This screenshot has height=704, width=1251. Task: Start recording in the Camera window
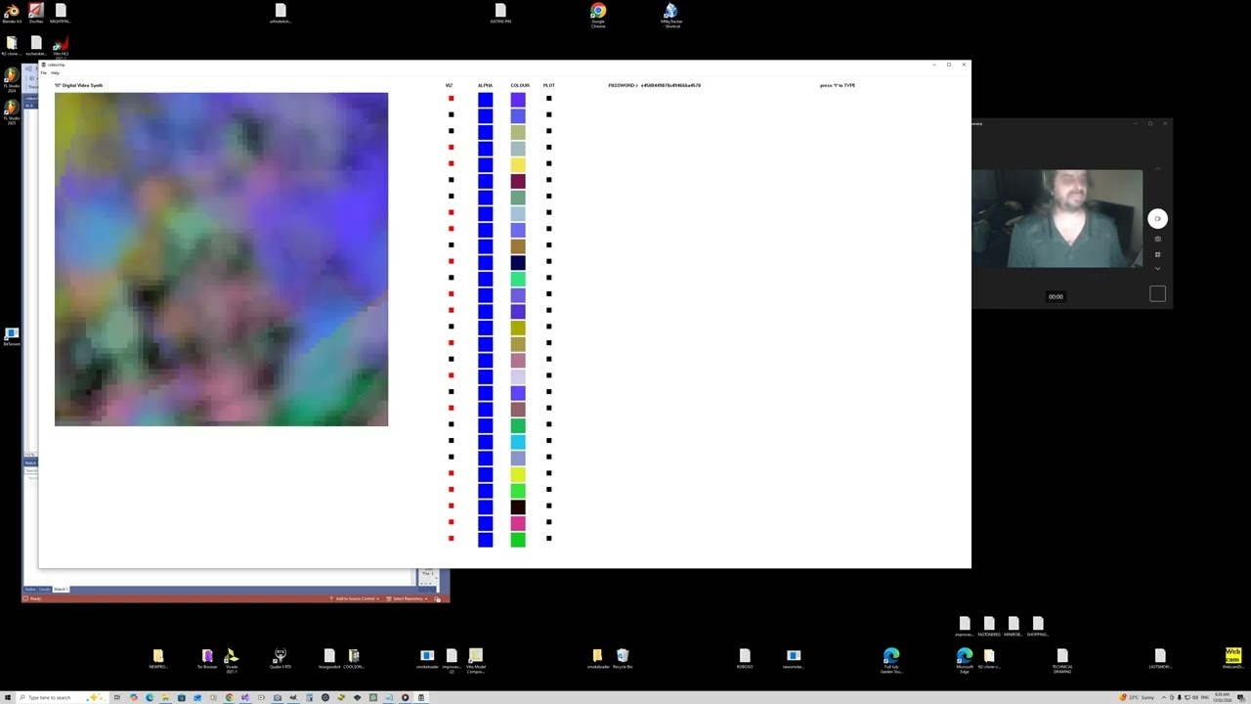[1157, 219]
